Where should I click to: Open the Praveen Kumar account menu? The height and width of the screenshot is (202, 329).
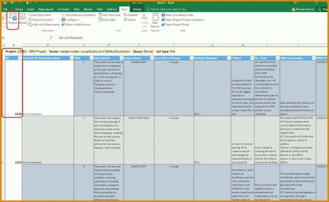point(303,9)
